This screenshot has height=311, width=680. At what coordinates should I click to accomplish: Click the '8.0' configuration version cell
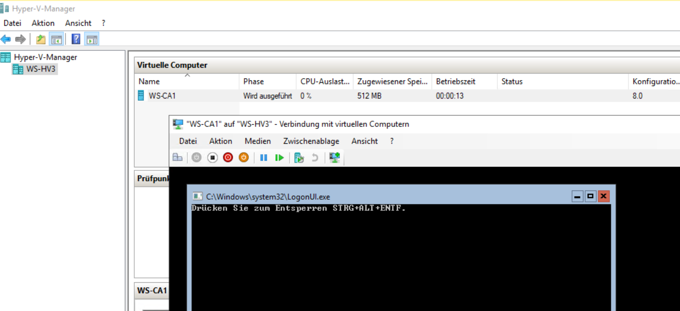638,96
